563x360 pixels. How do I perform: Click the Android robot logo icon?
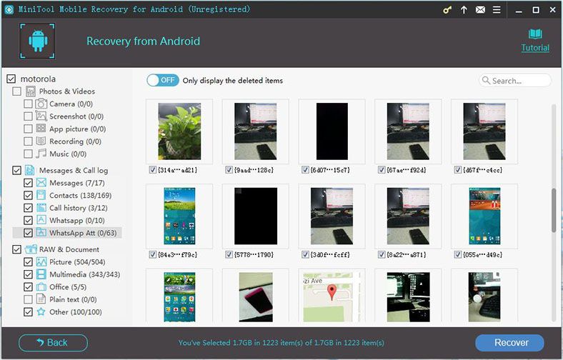click(x=37, y=41)
